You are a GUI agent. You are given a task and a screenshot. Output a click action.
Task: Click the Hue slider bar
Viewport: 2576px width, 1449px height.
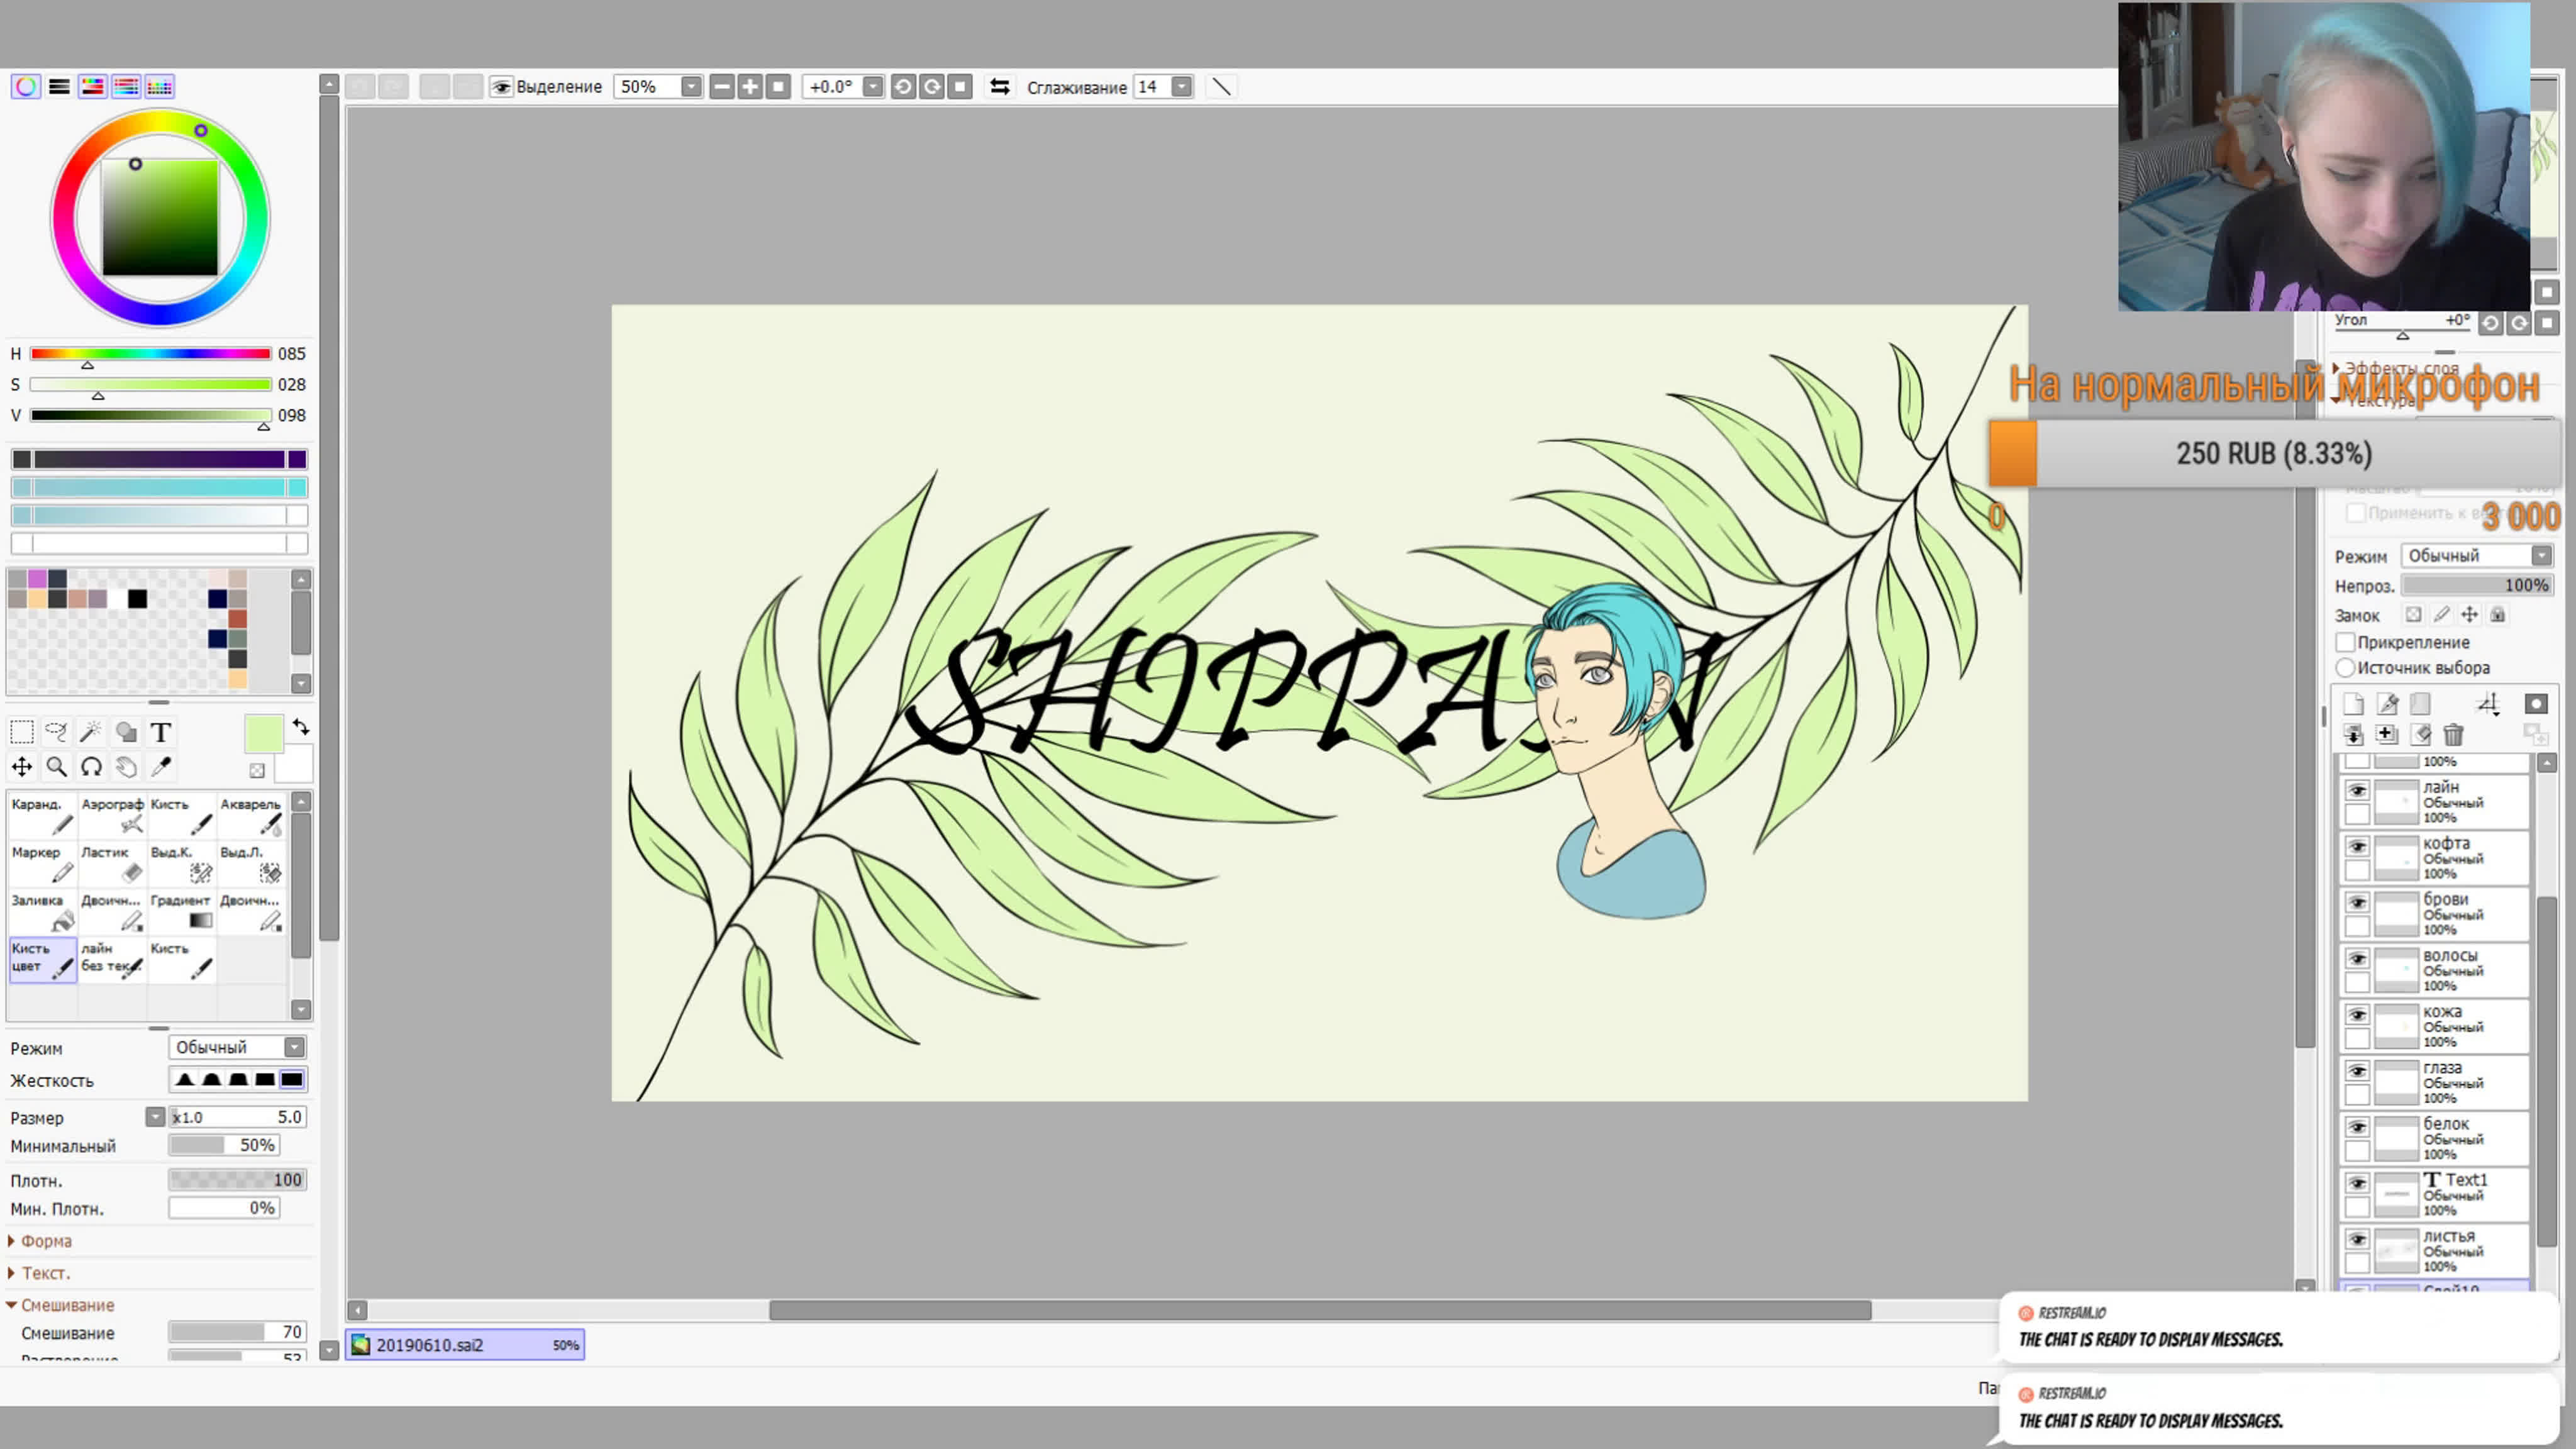coord(150,354)
